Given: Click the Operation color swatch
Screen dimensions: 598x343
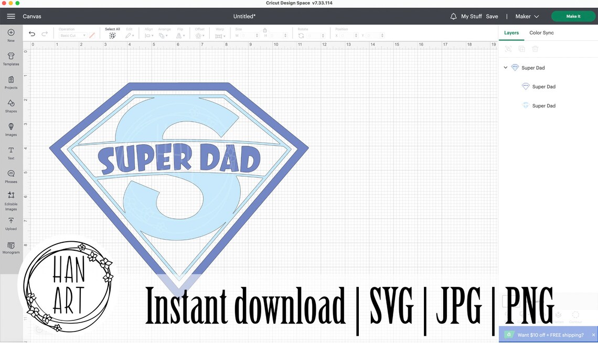Looking at the screenshot, I should [92, 35].
